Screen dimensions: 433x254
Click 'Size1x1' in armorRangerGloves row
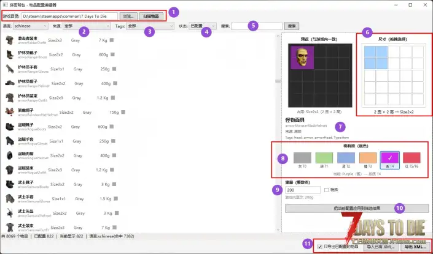[x=57, y=69]
